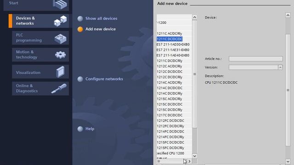The height and width of the screenshot is (165, 294).
Task: Open Online & Diagnostics portal
Action: click(x=40, y=88)
